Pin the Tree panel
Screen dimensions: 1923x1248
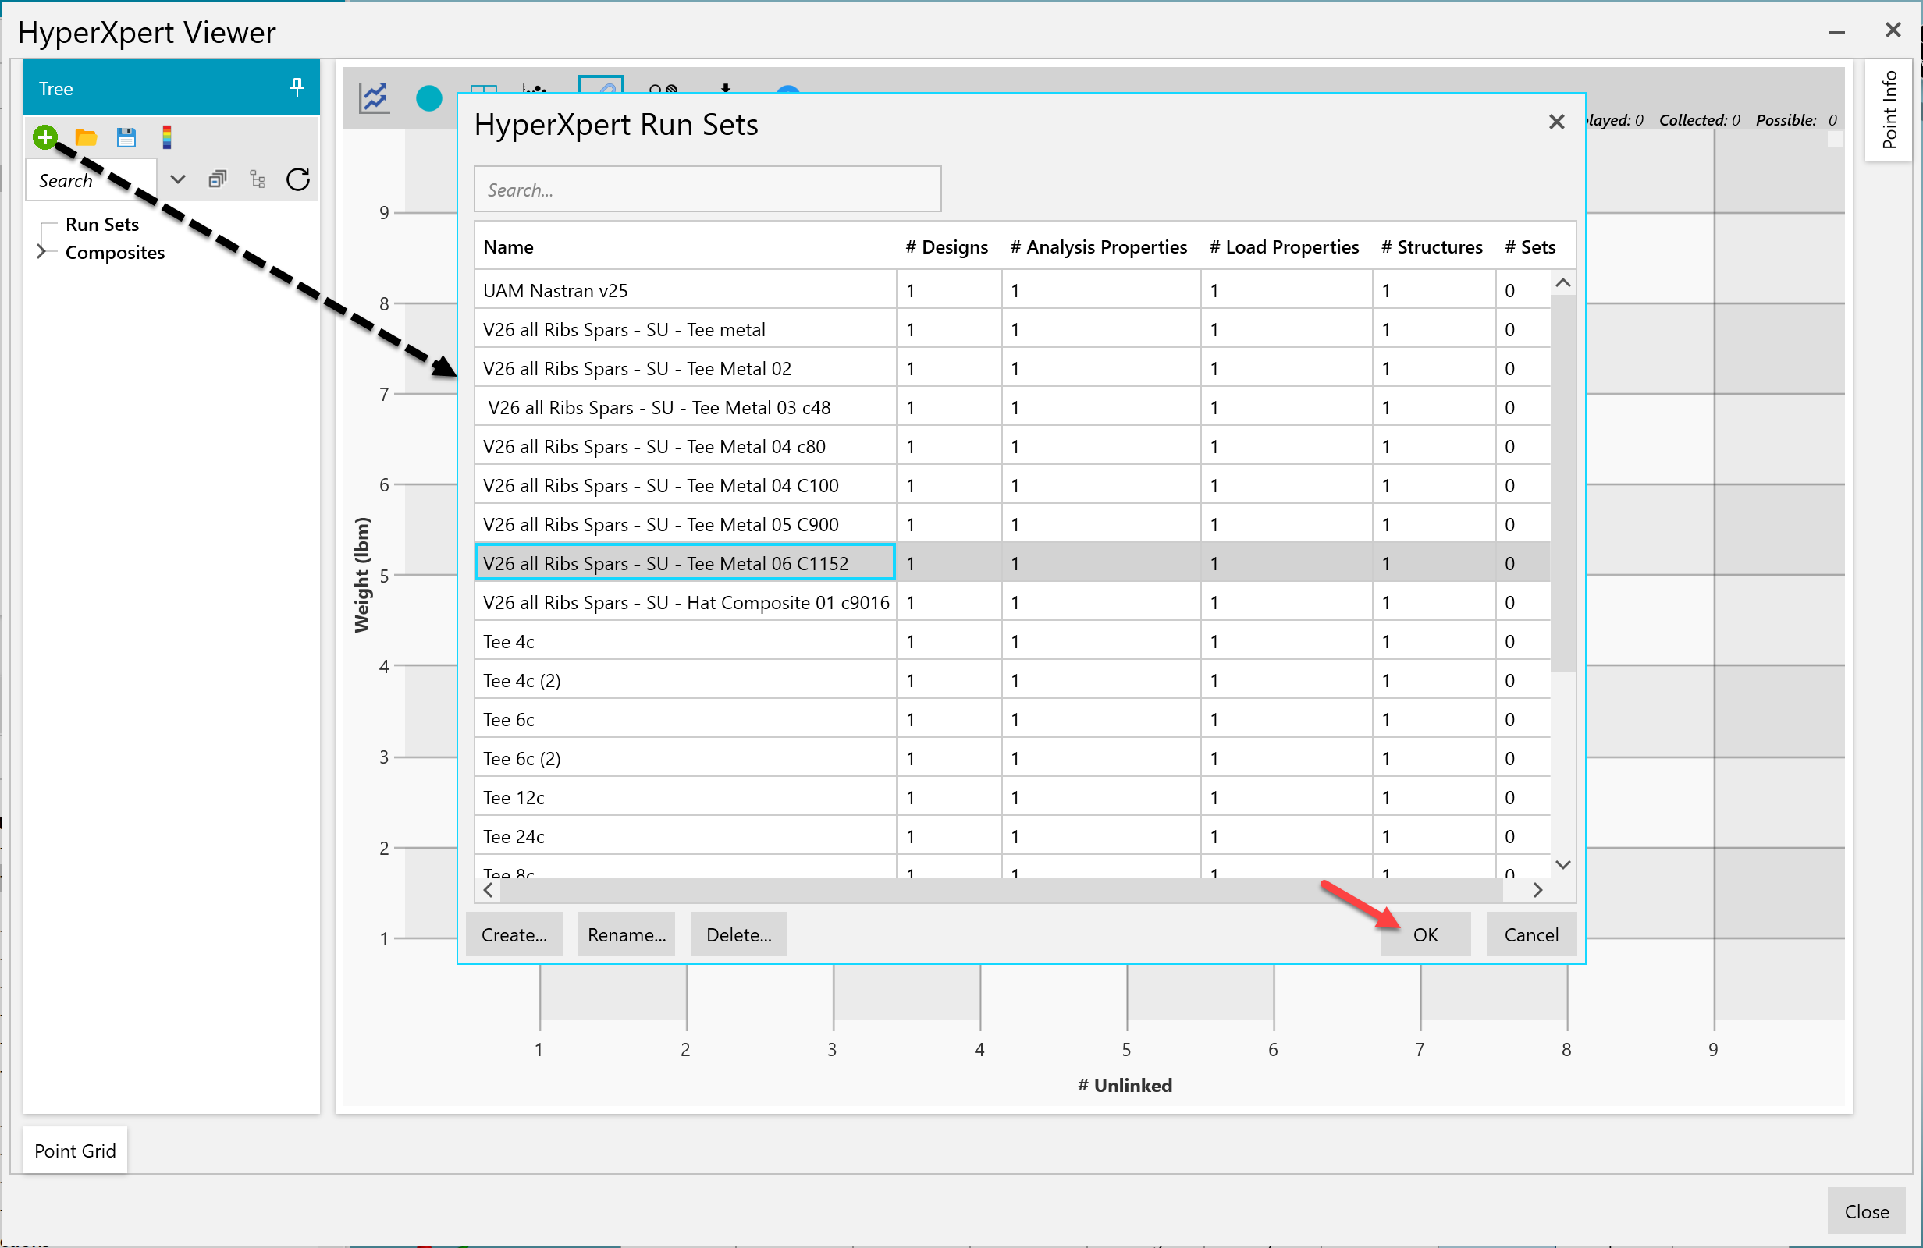[297, 87]
